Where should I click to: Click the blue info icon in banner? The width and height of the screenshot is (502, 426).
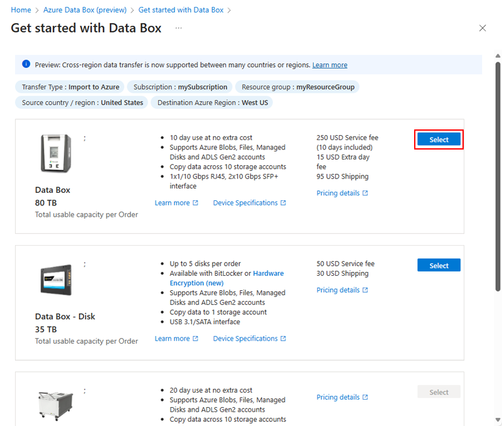[26, 64]
